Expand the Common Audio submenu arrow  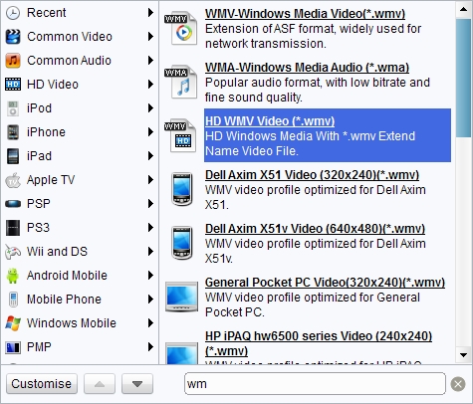point(150,61)
